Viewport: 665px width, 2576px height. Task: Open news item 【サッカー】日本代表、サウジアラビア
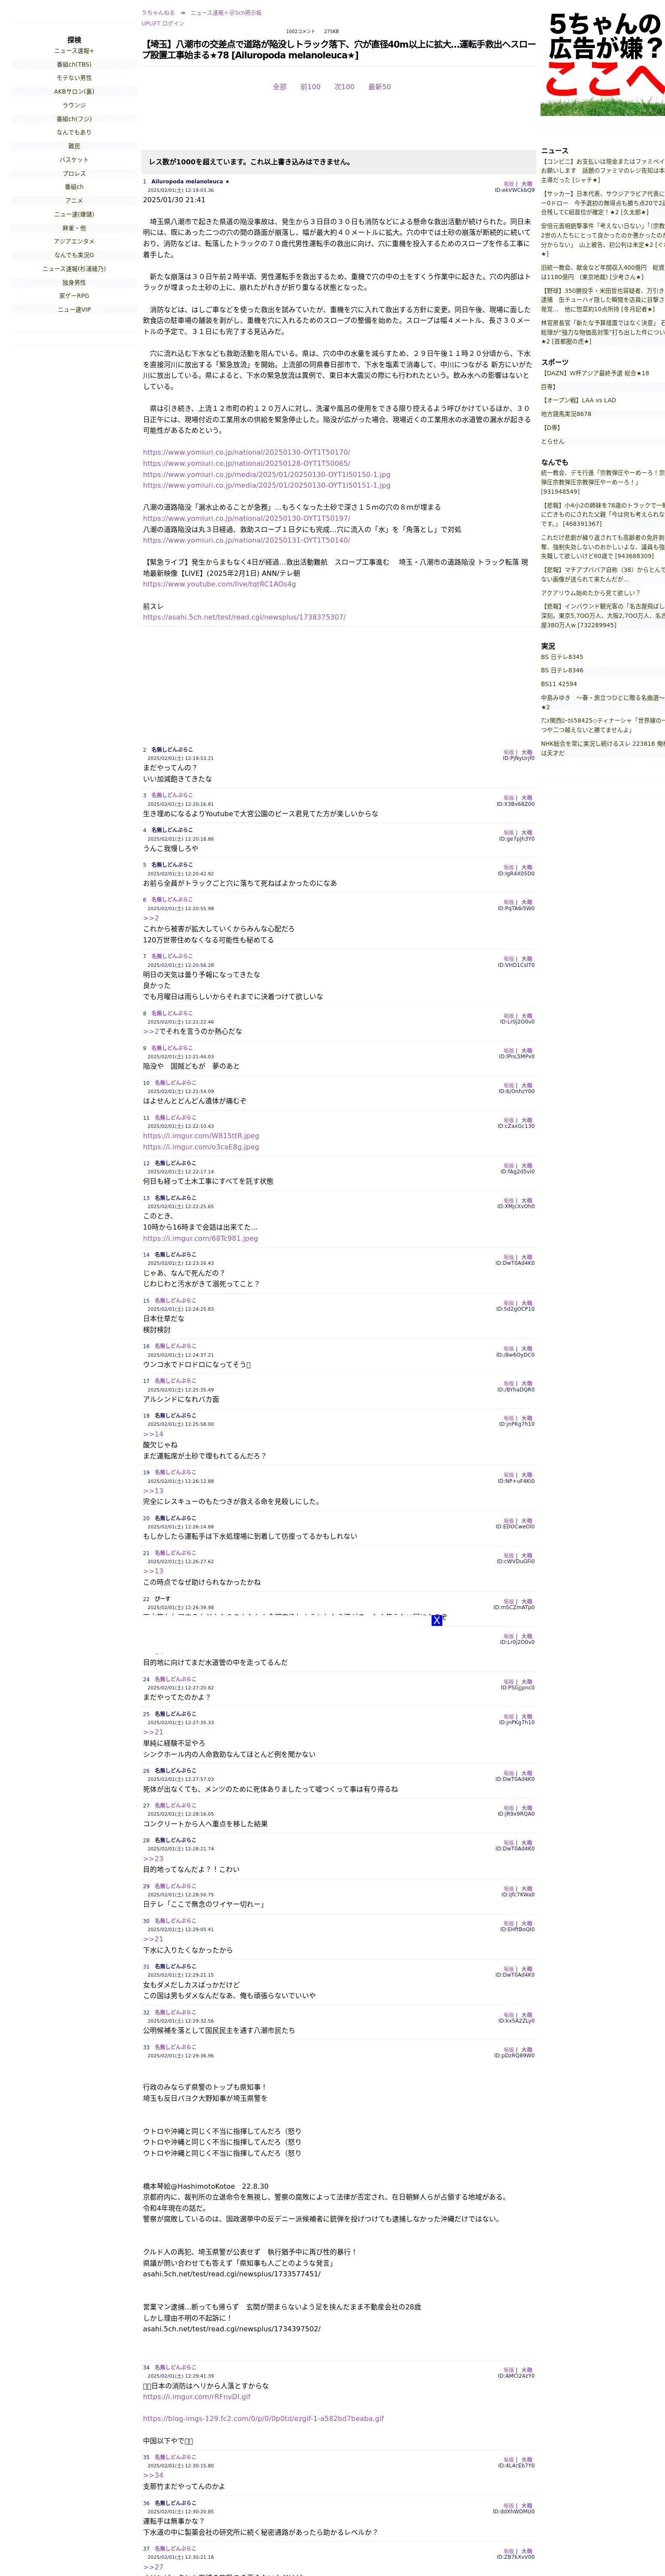(603, 203)
